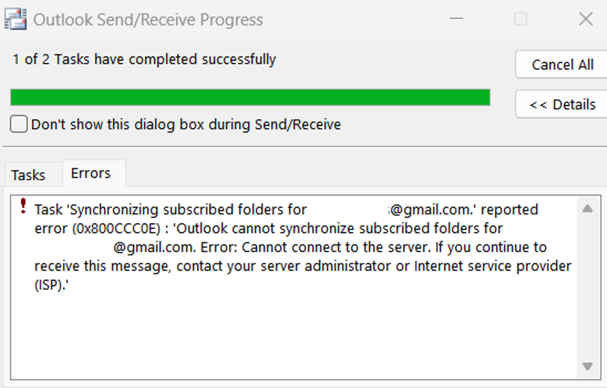
Task: Switch to the Tasks tab
Action: pos(28,175)
